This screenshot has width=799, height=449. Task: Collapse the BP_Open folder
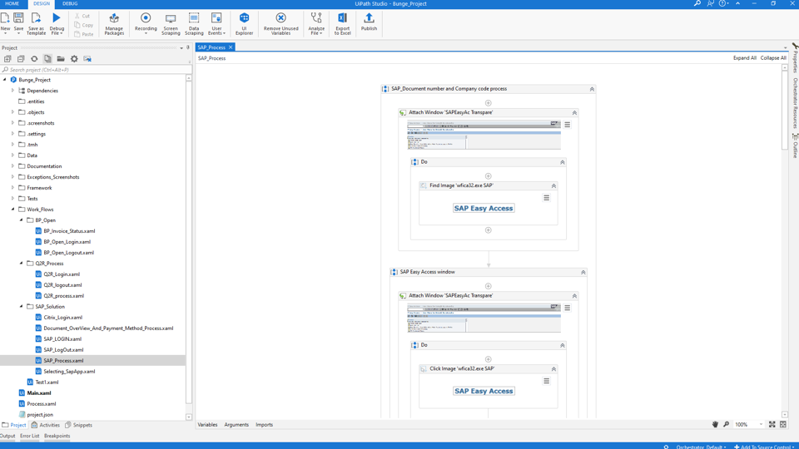click(x=22, y=220)
